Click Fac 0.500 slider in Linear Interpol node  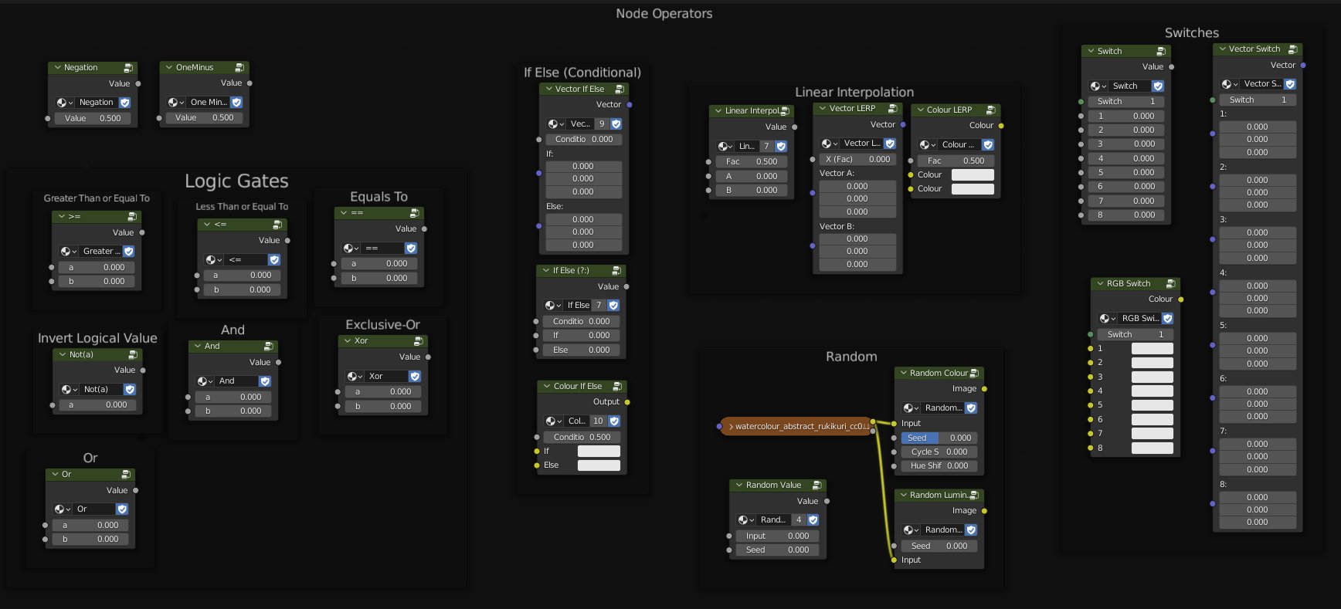pos(750,162)
